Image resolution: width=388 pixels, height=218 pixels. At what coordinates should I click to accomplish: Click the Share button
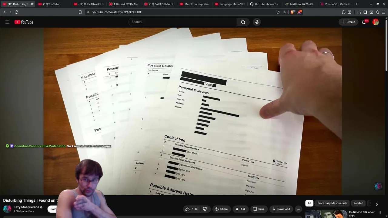[221, 209]
